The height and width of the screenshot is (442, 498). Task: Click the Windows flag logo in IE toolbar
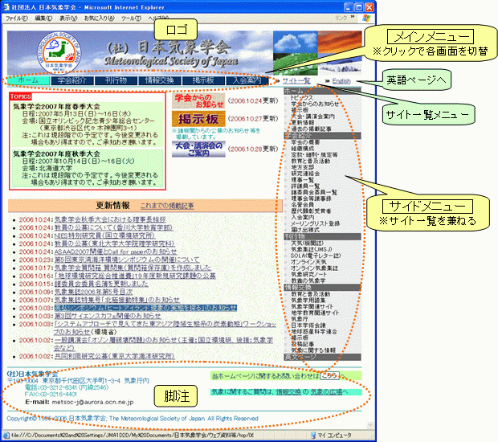tap(366, 18)
